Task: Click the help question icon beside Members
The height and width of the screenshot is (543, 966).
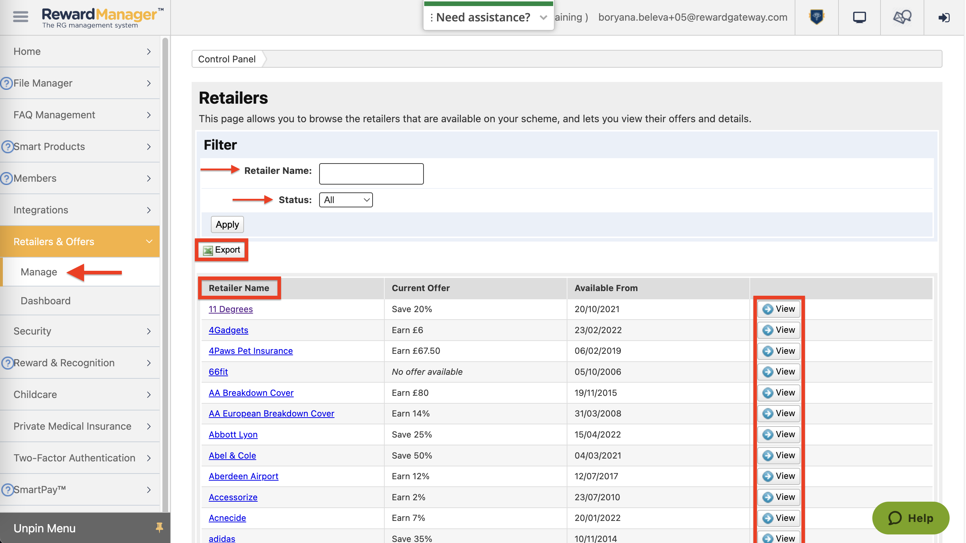Action: click(x=6, y=178)
